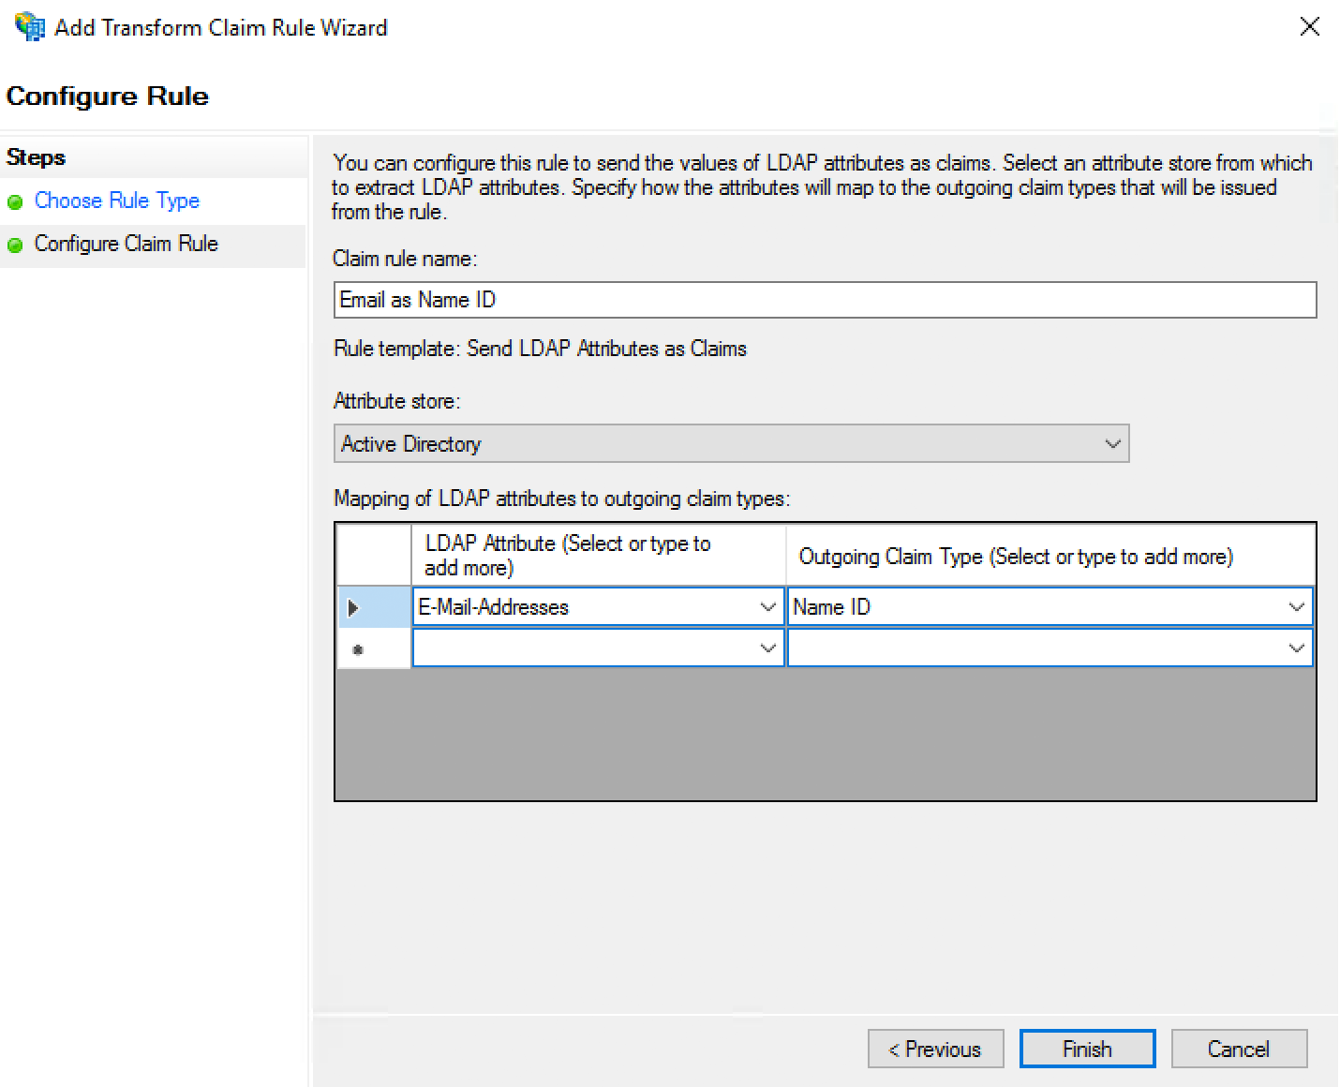Click the Add Transform Claim Rule Wizard icon
Viewport: 1340px width, 1087px height.
tap(28, 25)
